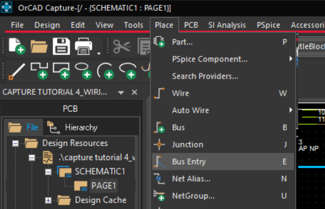Click the OrCAD Capture application logo icon
Image resolution: width=325 pixels, height=209 pixels.
coord(7,7)
